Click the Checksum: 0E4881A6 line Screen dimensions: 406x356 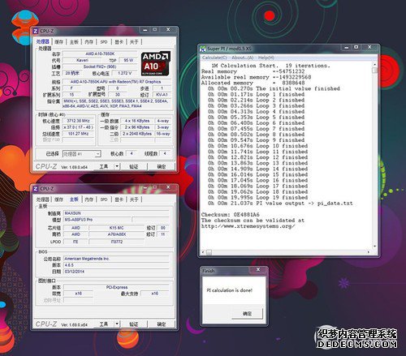231,215
